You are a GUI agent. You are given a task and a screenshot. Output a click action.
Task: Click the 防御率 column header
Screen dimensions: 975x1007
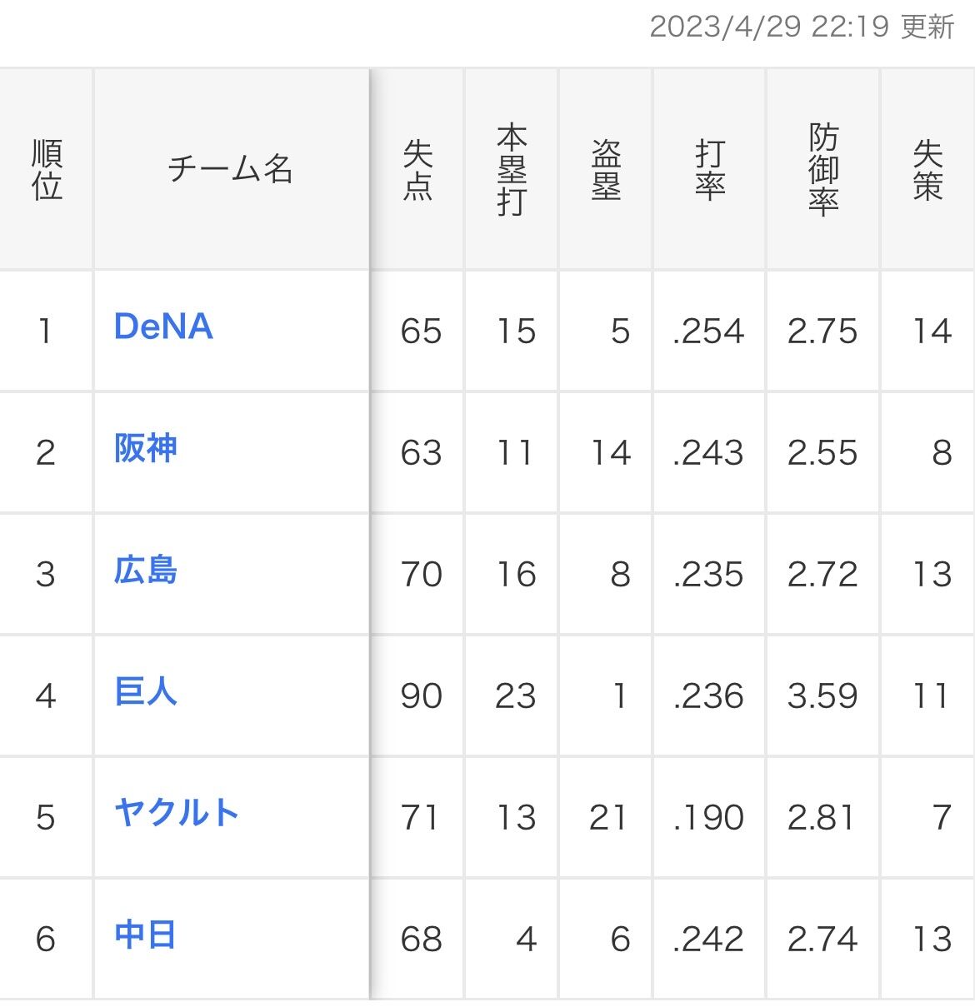coord(823,170)
